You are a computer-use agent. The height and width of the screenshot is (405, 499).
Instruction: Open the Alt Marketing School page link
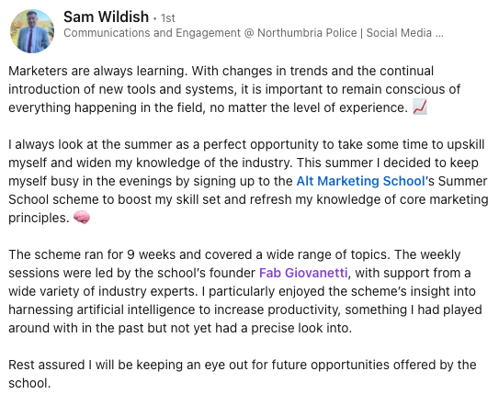click(360, 181)
